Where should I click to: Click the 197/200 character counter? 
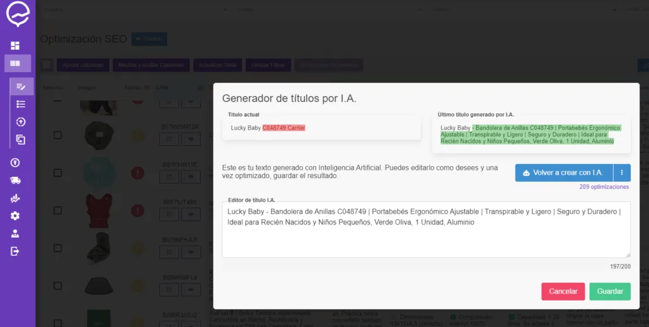pos(620,266)
